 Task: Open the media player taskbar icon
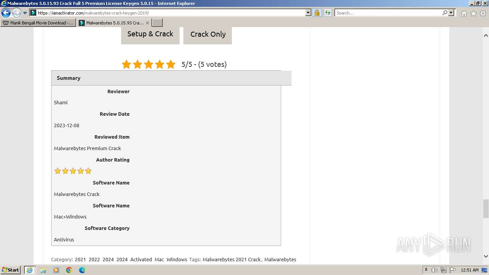(56, 270)
